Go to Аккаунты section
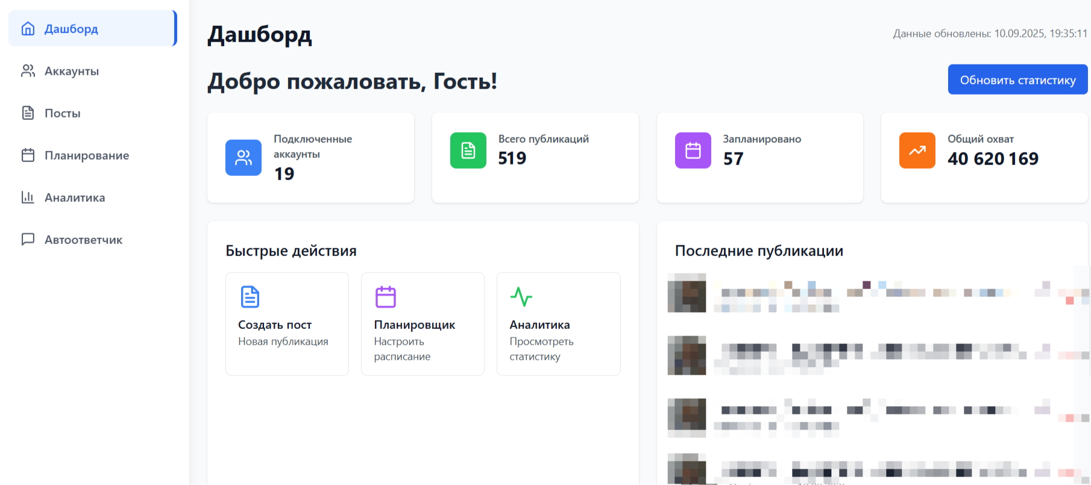The width and height of the screenshot is (1091, 485). (93, 70)
